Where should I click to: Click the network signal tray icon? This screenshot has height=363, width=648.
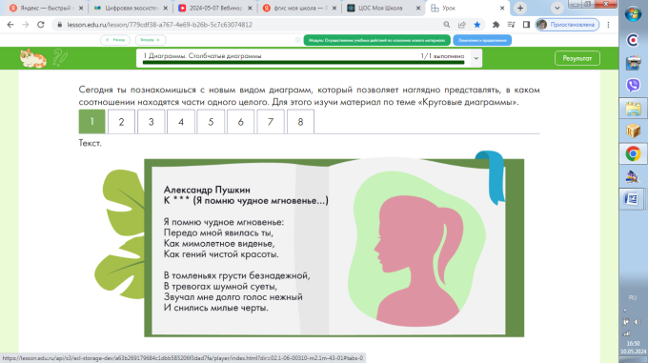(627, 333)
